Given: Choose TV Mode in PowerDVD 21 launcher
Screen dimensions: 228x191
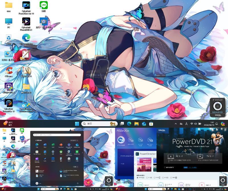Looking at the screenshot, I should point(208,158).
